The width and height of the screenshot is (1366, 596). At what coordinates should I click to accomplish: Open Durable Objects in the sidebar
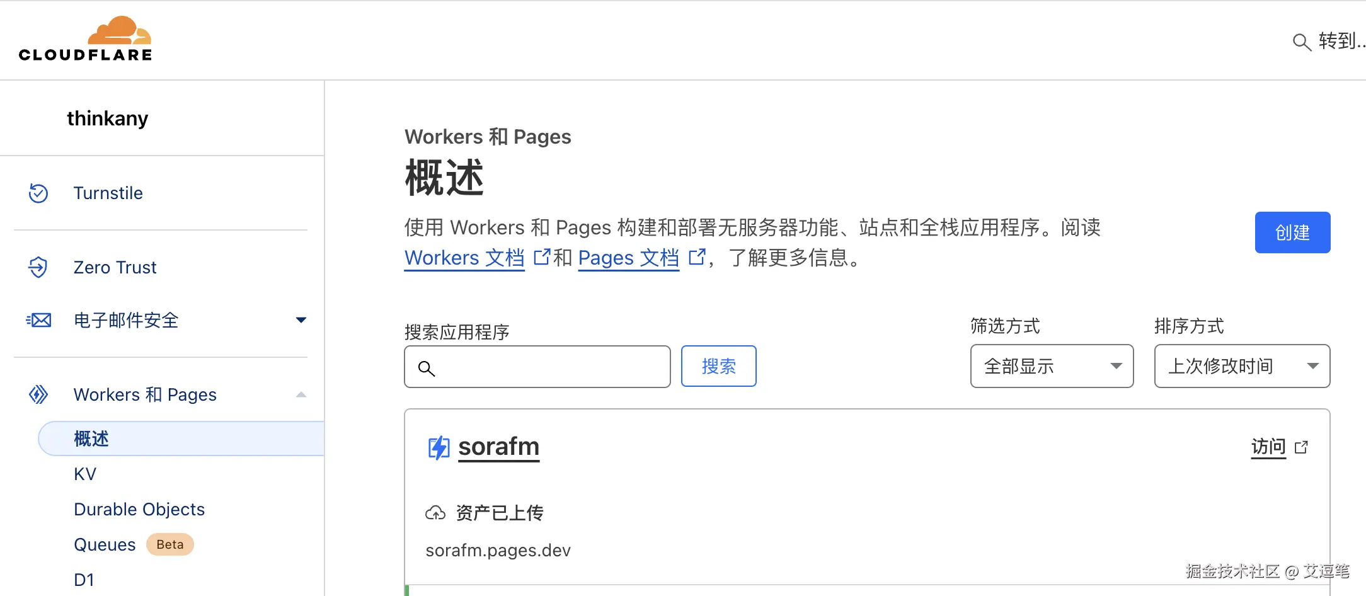tap(139, 509)
